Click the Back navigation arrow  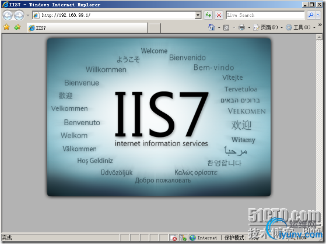(8, 15)
